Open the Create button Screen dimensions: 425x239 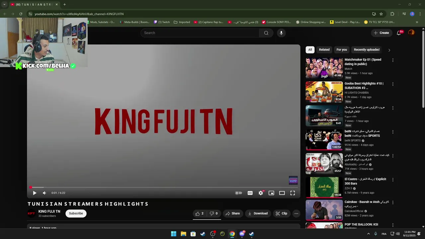click(x=381, y=33)
